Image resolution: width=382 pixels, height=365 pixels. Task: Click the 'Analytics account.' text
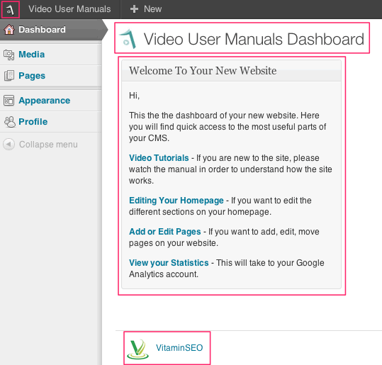click(x=164, y=274)
